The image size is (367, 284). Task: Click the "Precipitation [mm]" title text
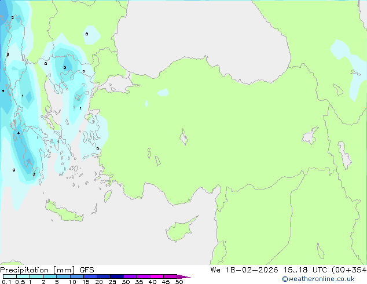(38, 270)
